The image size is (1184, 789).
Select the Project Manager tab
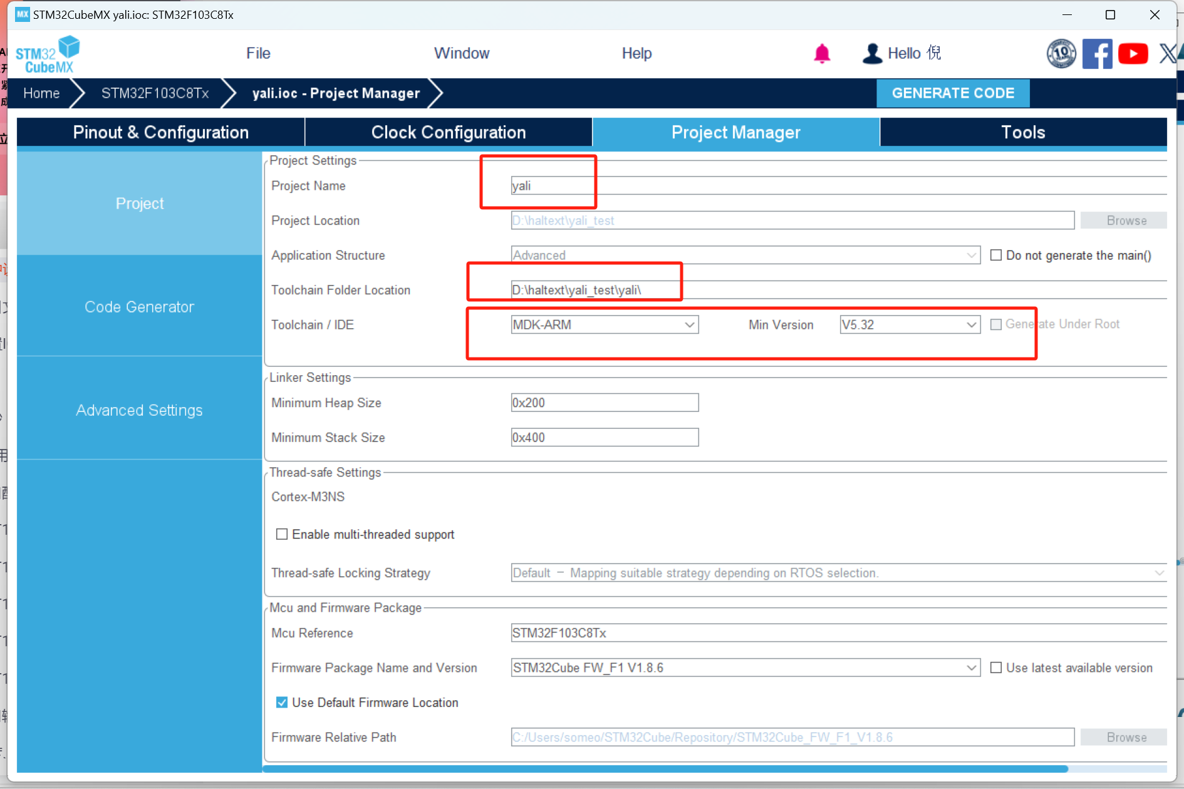click(x=736, y=132)
